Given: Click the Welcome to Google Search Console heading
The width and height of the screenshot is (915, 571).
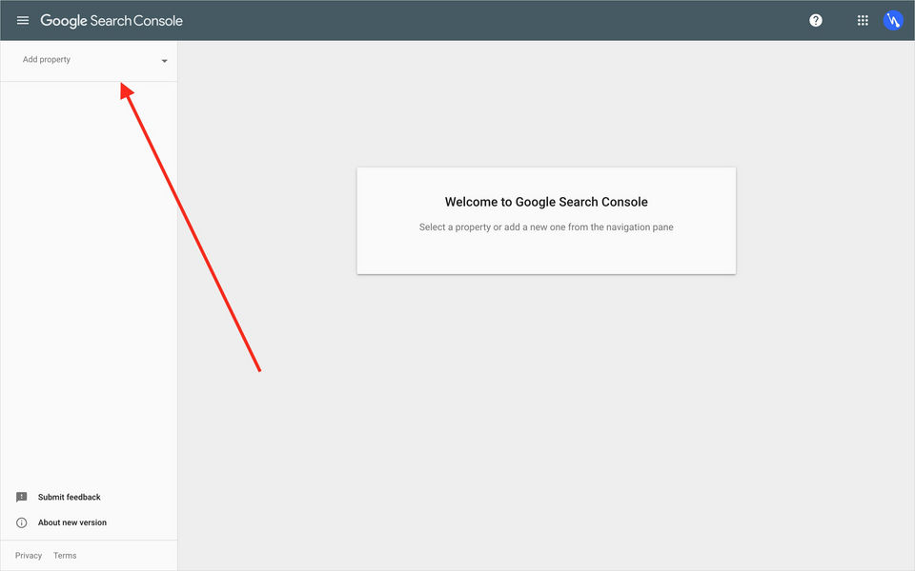Looking at the screenshot, I should click(546, 202).
